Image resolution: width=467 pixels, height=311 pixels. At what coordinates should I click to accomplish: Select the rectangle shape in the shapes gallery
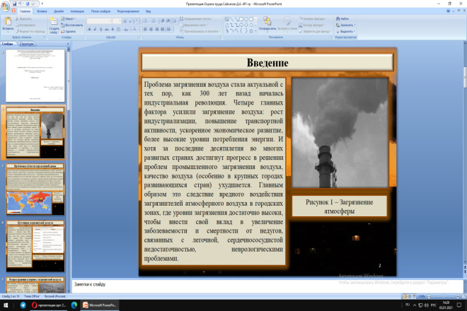point(241,19)
